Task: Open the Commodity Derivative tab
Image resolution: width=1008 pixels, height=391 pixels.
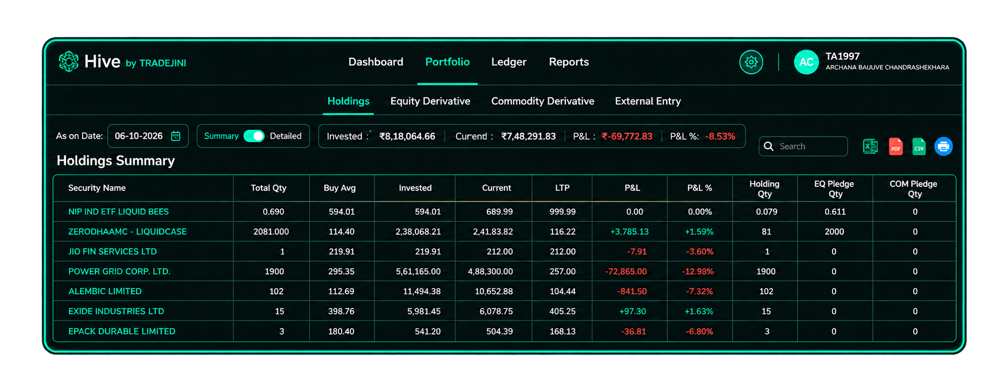Action: [x=543, y=101]
